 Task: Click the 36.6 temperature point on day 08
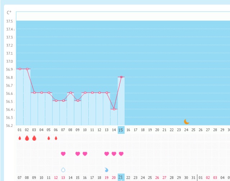70,93
